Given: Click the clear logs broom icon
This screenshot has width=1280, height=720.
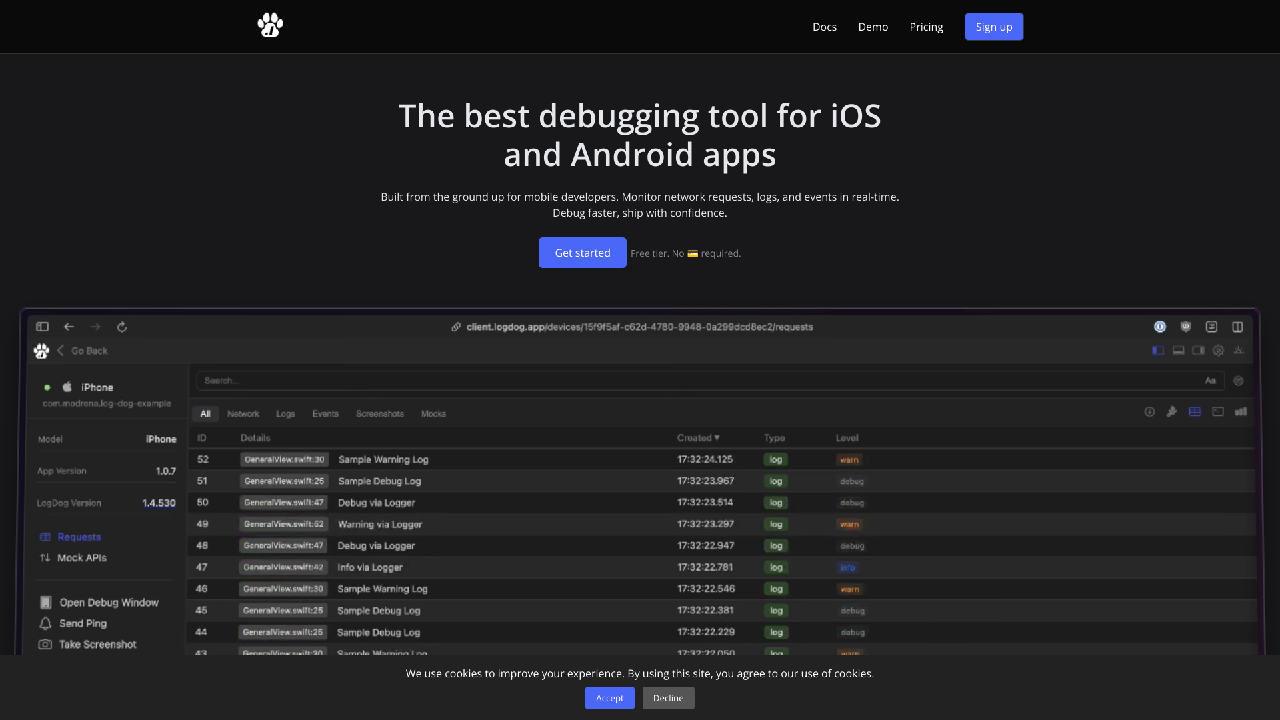Looking at the screenshot, I should (1171, 412).
